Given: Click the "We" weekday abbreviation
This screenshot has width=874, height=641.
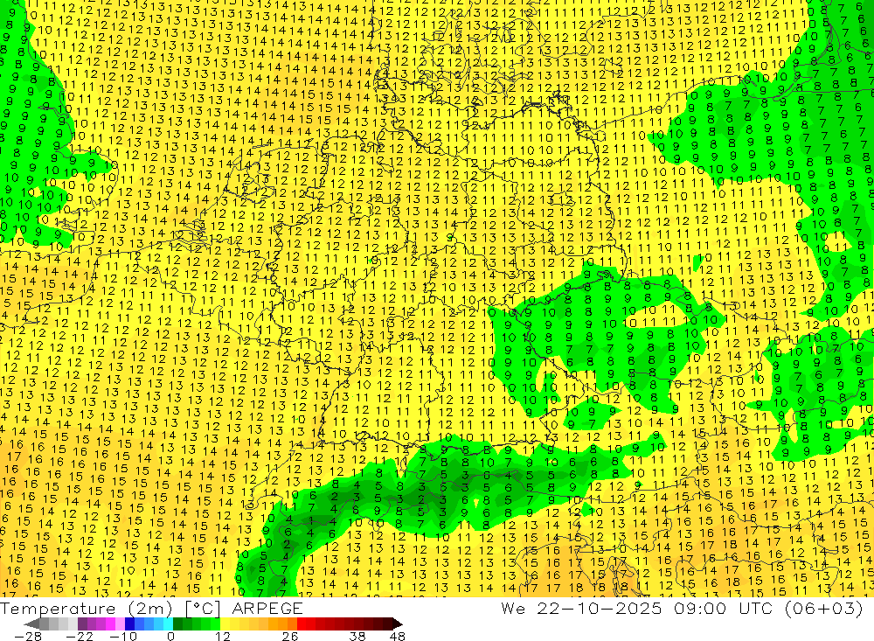Looking at the screenshot, I should pyautogui.click(x=513, y=608).
